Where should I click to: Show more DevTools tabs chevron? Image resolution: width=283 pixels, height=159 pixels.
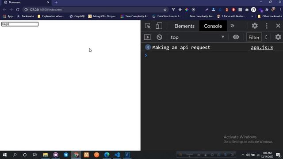pos(232,26)
